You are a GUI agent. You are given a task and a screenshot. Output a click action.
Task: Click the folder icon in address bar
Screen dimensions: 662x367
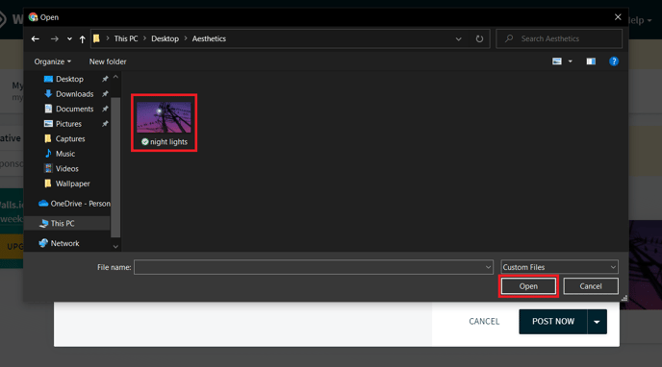96,38
